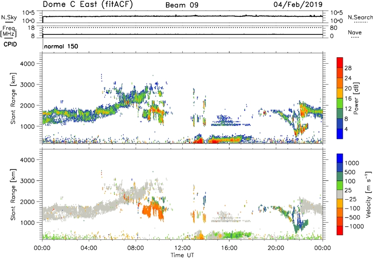Click the 'Power [dB]' color bar label
Screen dimensions: 373x258
(x=356, y=98)
